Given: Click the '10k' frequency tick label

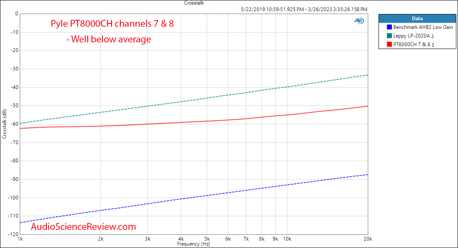Looking at the screenshot, I should [x=287, y=239].
